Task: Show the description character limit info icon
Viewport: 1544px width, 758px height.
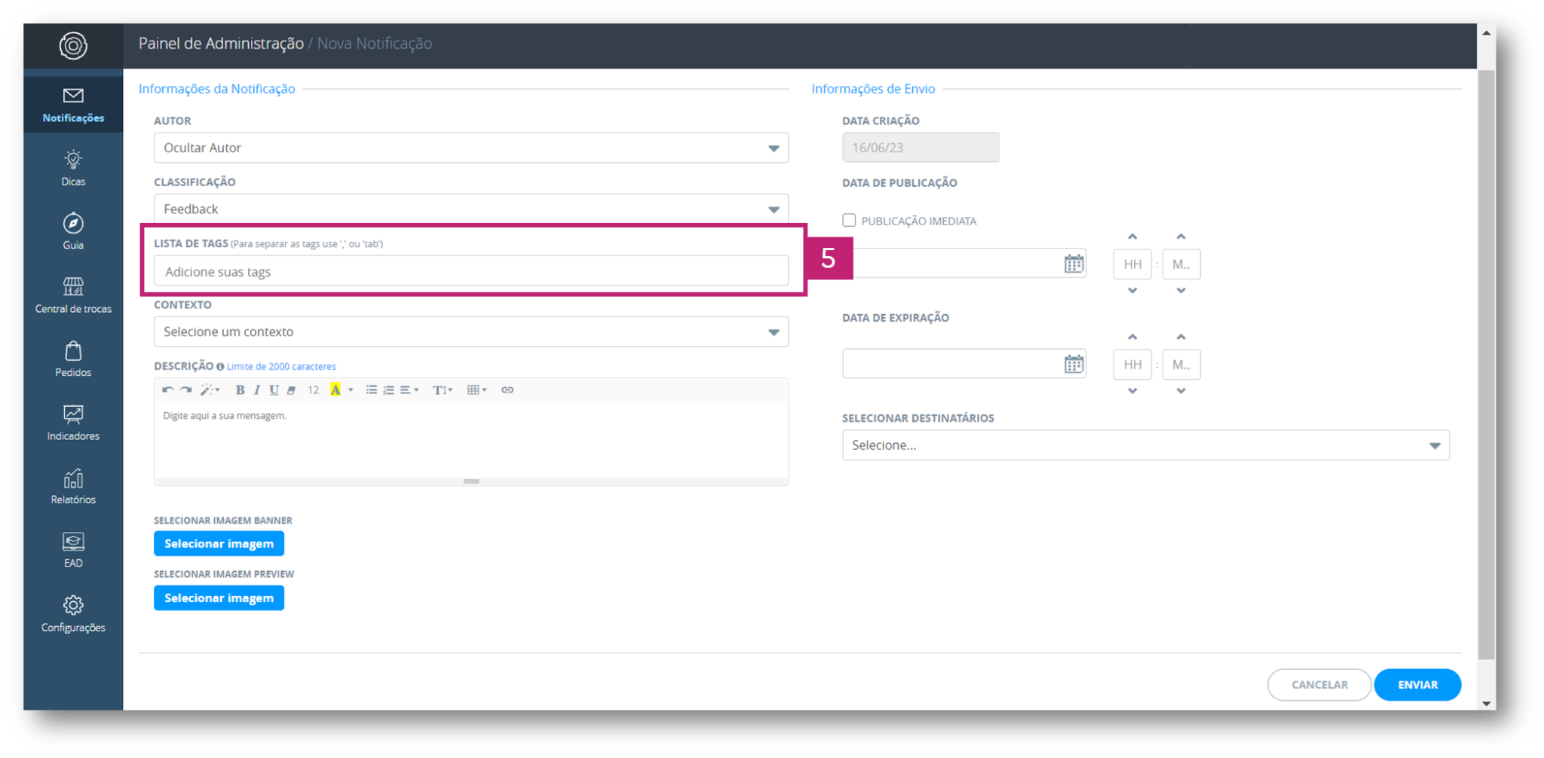Action: (220, 367)
